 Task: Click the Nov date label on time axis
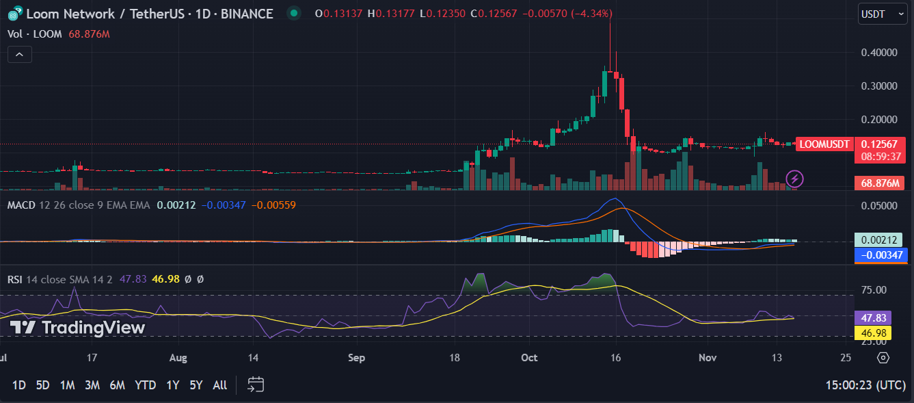pyautogui.click(x=708, y=358)
